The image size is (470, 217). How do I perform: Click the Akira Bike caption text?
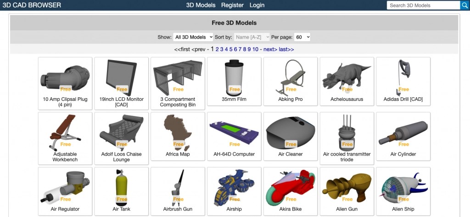coord(291,209)
